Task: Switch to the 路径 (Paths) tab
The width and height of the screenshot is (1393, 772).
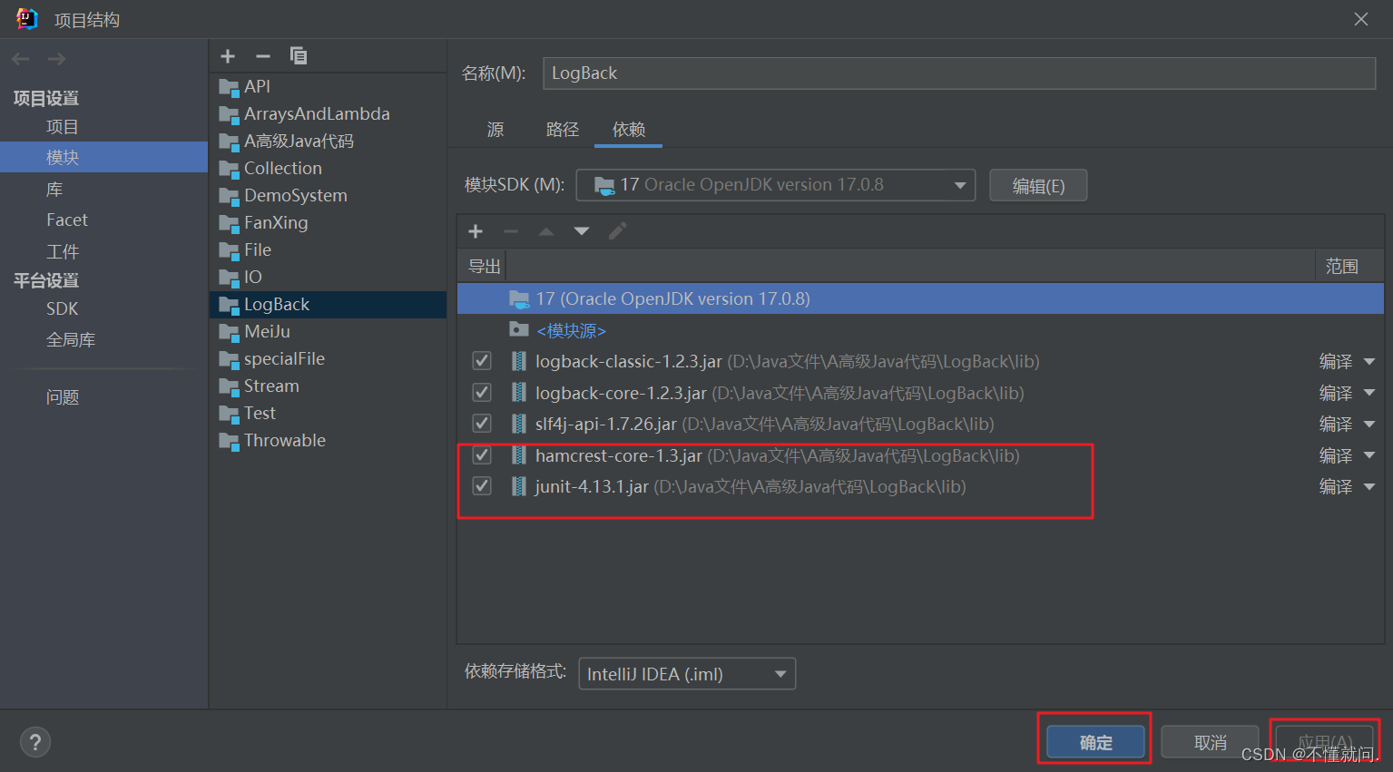Action: pos(563,130)
